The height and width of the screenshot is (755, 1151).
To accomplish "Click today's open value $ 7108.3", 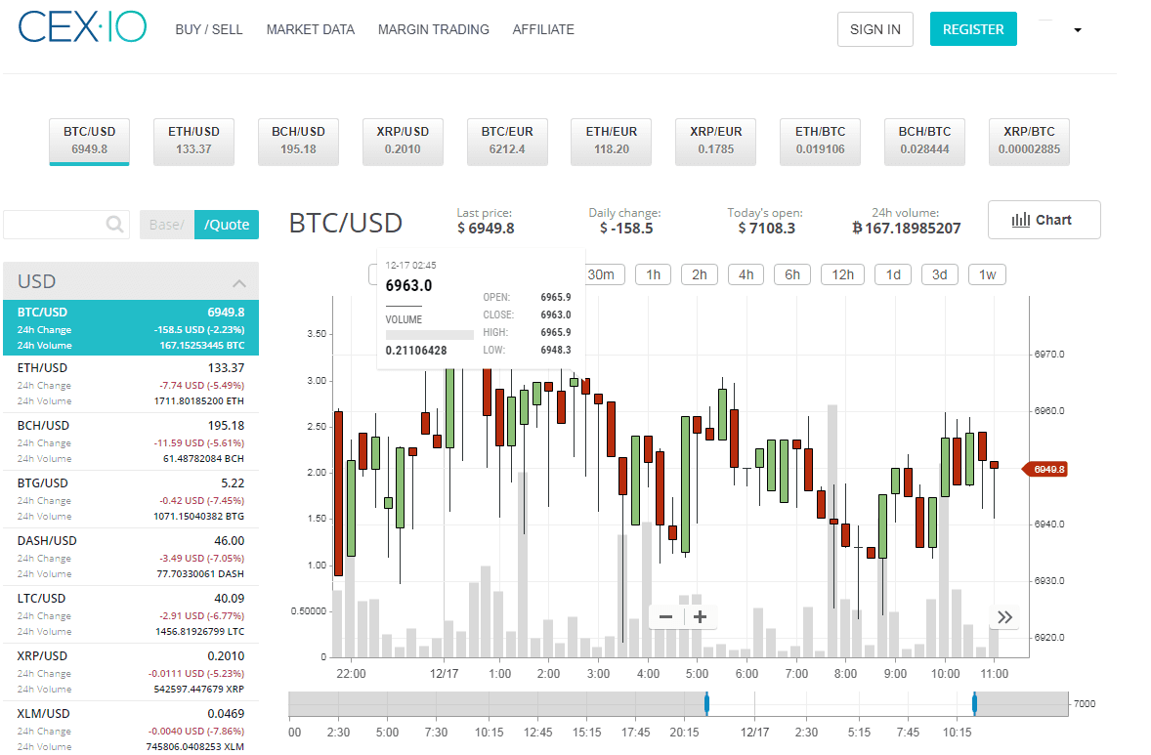I will click(766, 229).
